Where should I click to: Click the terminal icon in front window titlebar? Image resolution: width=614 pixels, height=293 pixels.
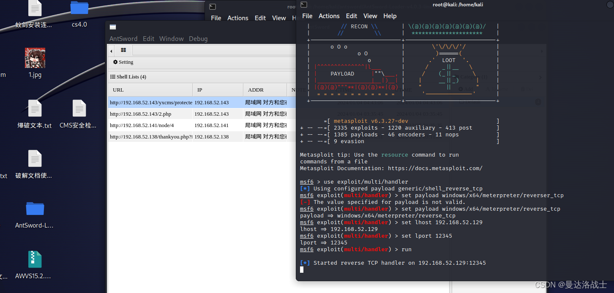303,5
